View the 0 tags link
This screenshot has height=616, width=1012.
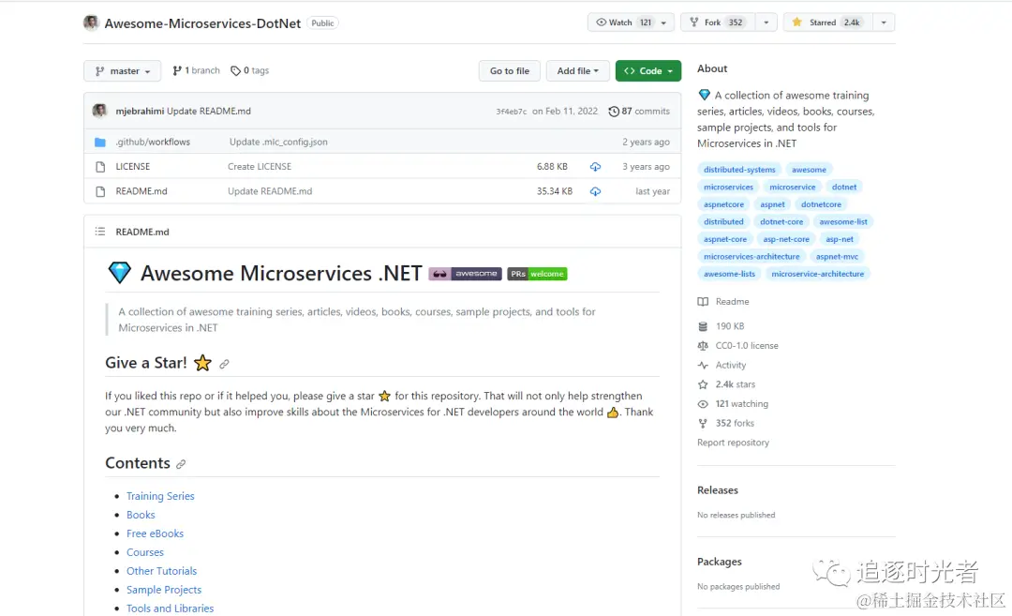click(x=250, y=70)
